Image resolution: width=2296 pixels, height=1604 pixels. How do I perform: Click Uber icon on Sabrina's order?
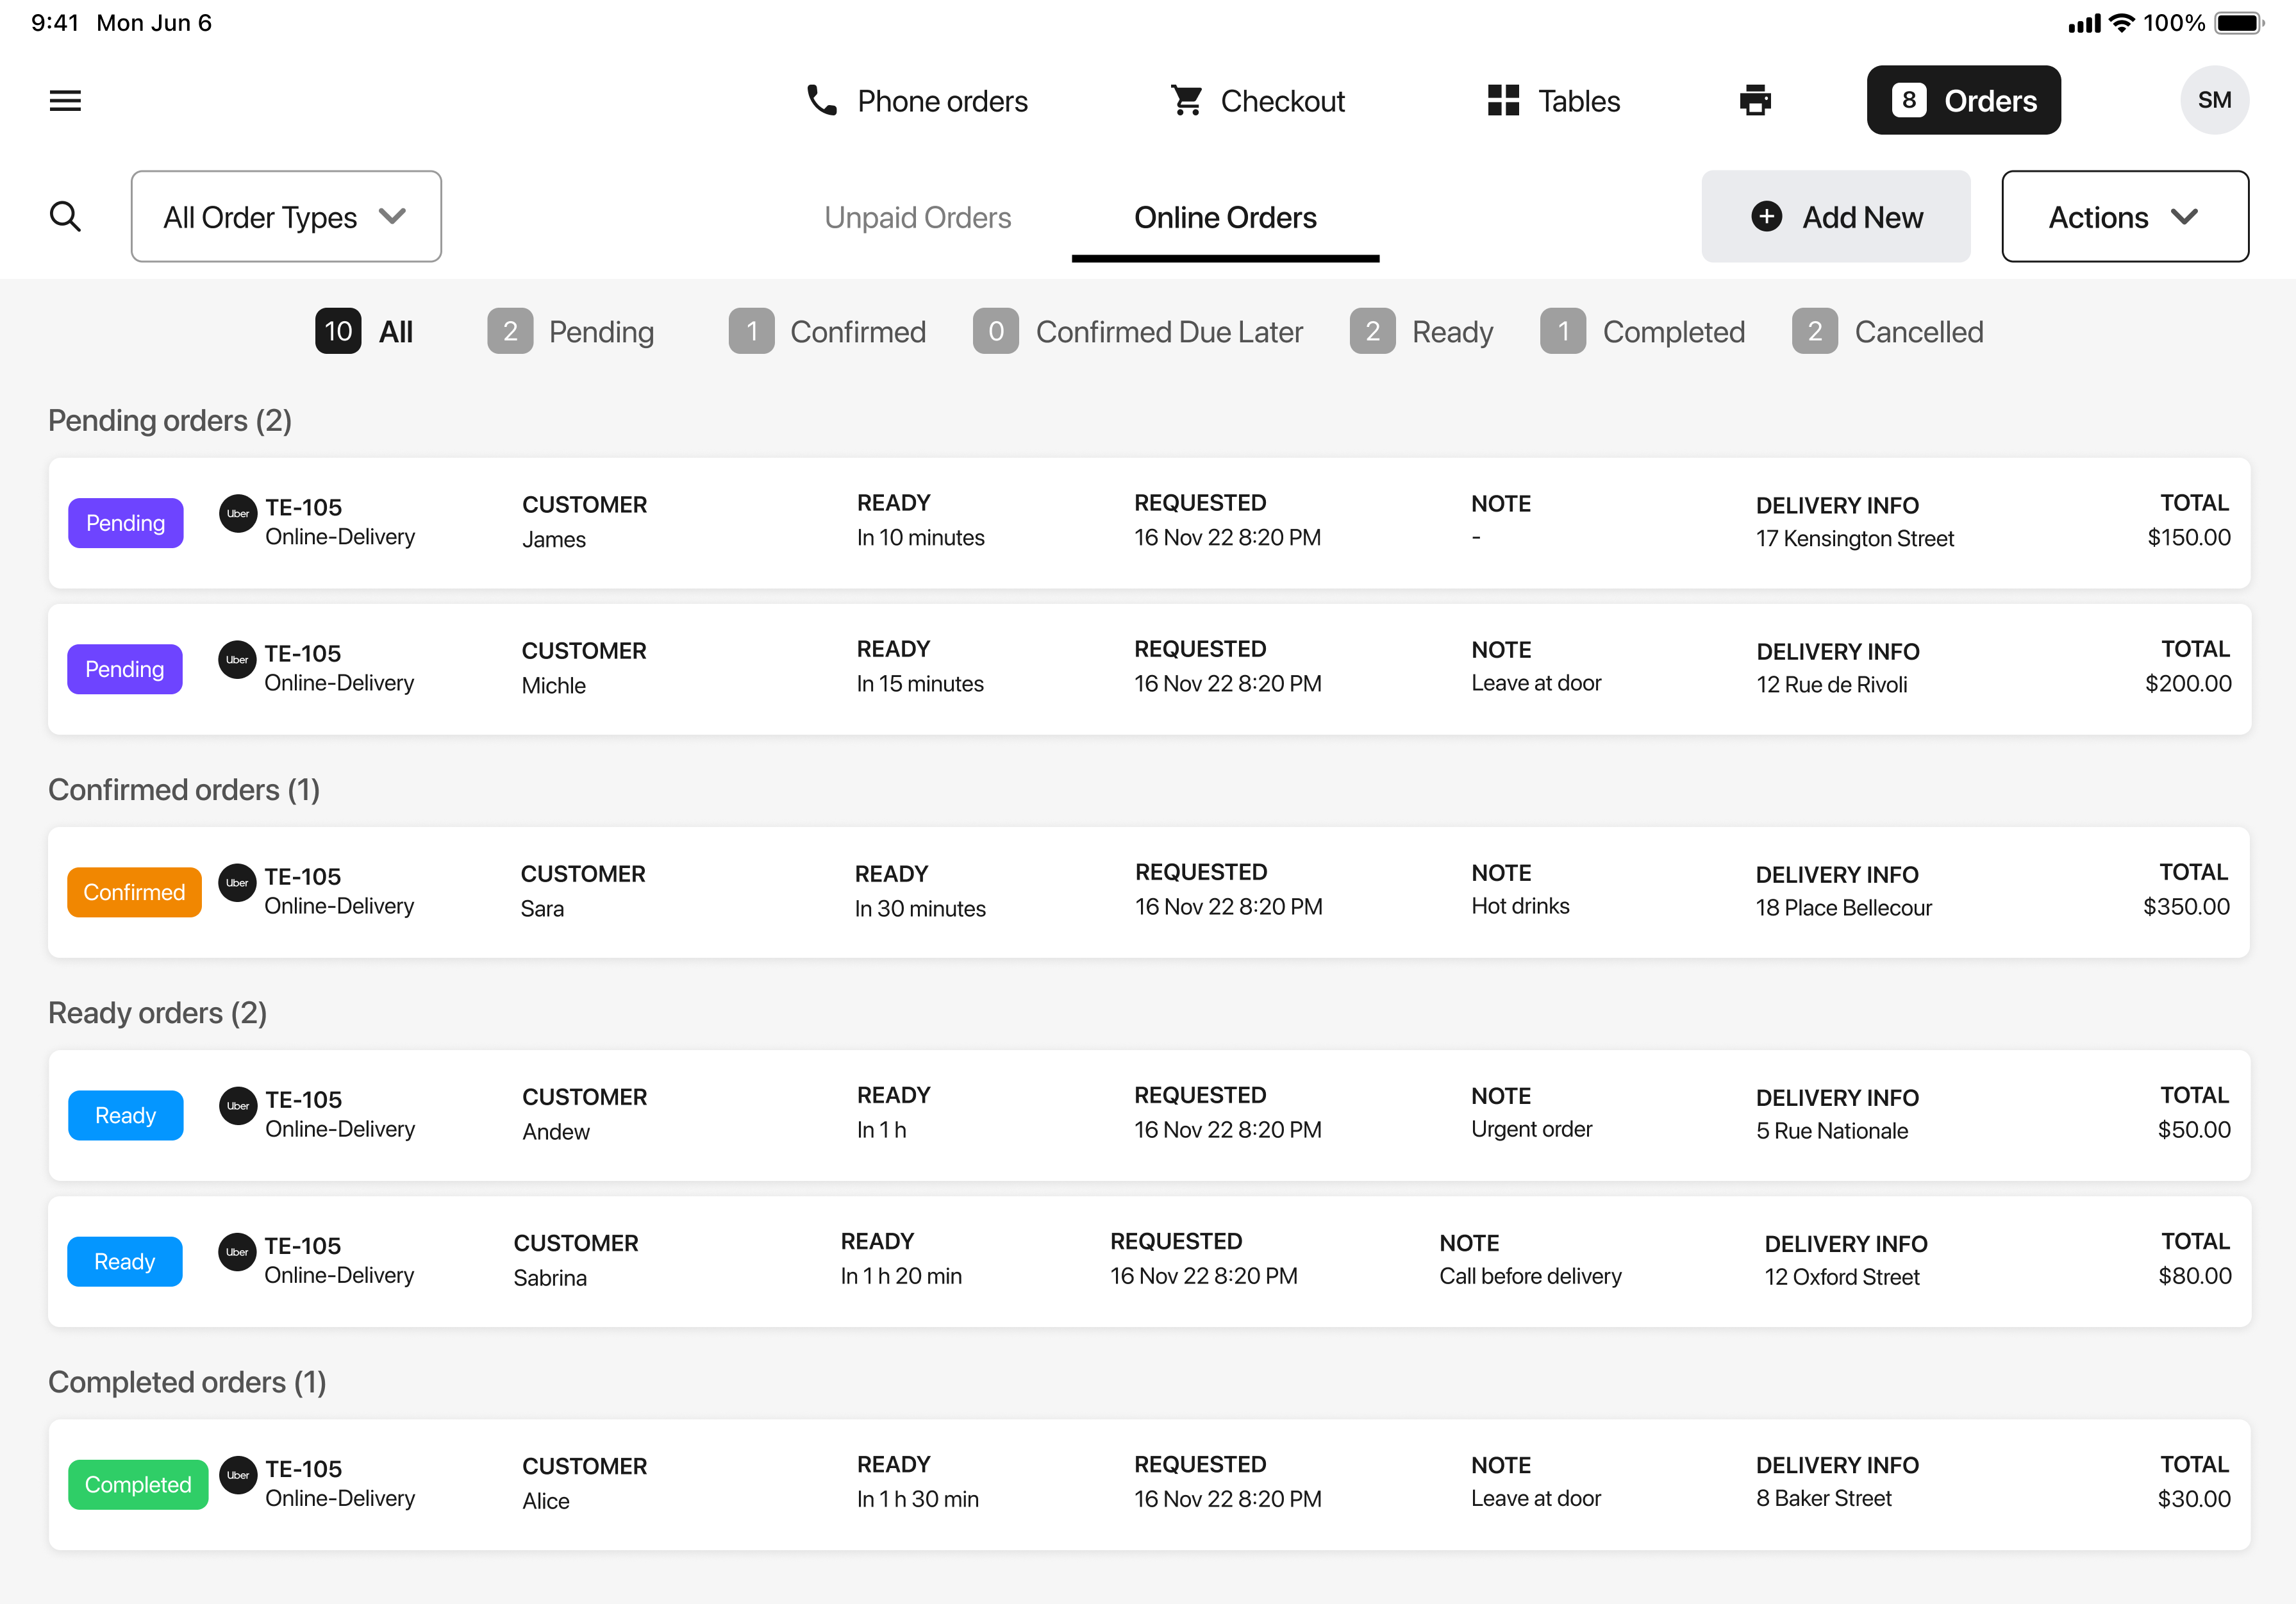tap(238, 1252)
